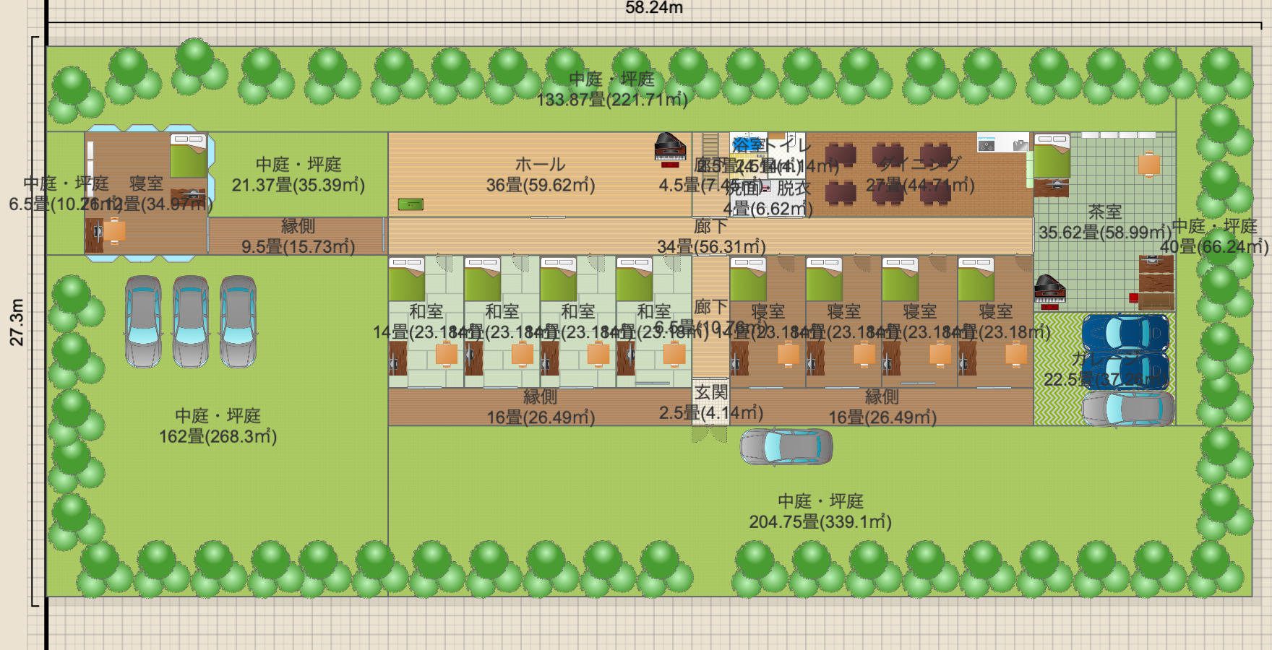Select the tree at the top-left garden corner
1272x650 pixels.
(x=75, y=94)
